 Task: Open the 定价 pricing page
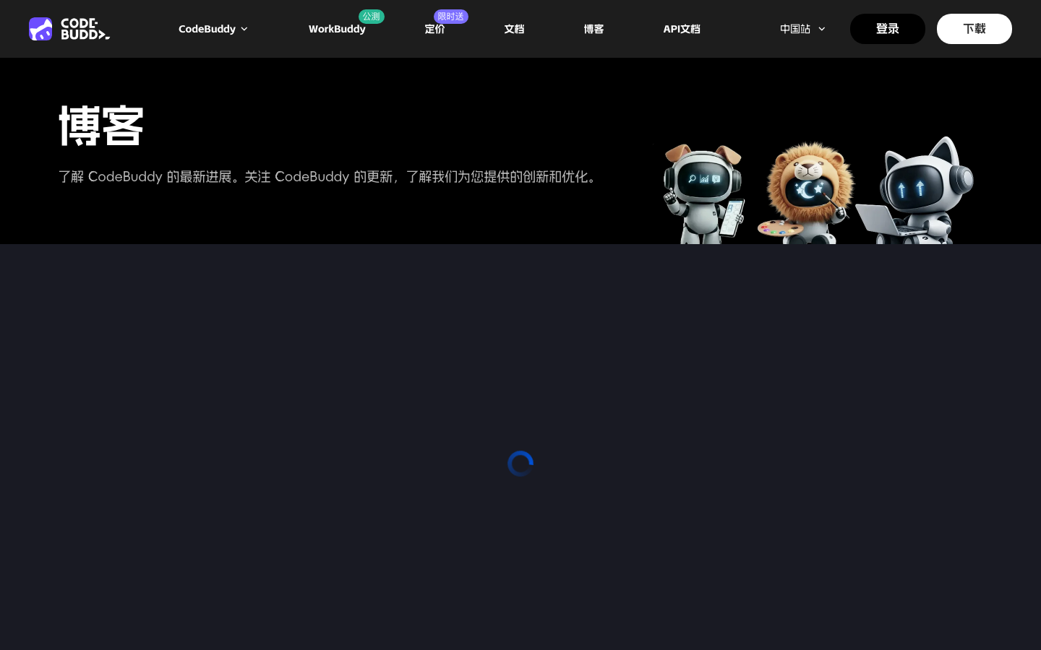[x=434, y=29]
